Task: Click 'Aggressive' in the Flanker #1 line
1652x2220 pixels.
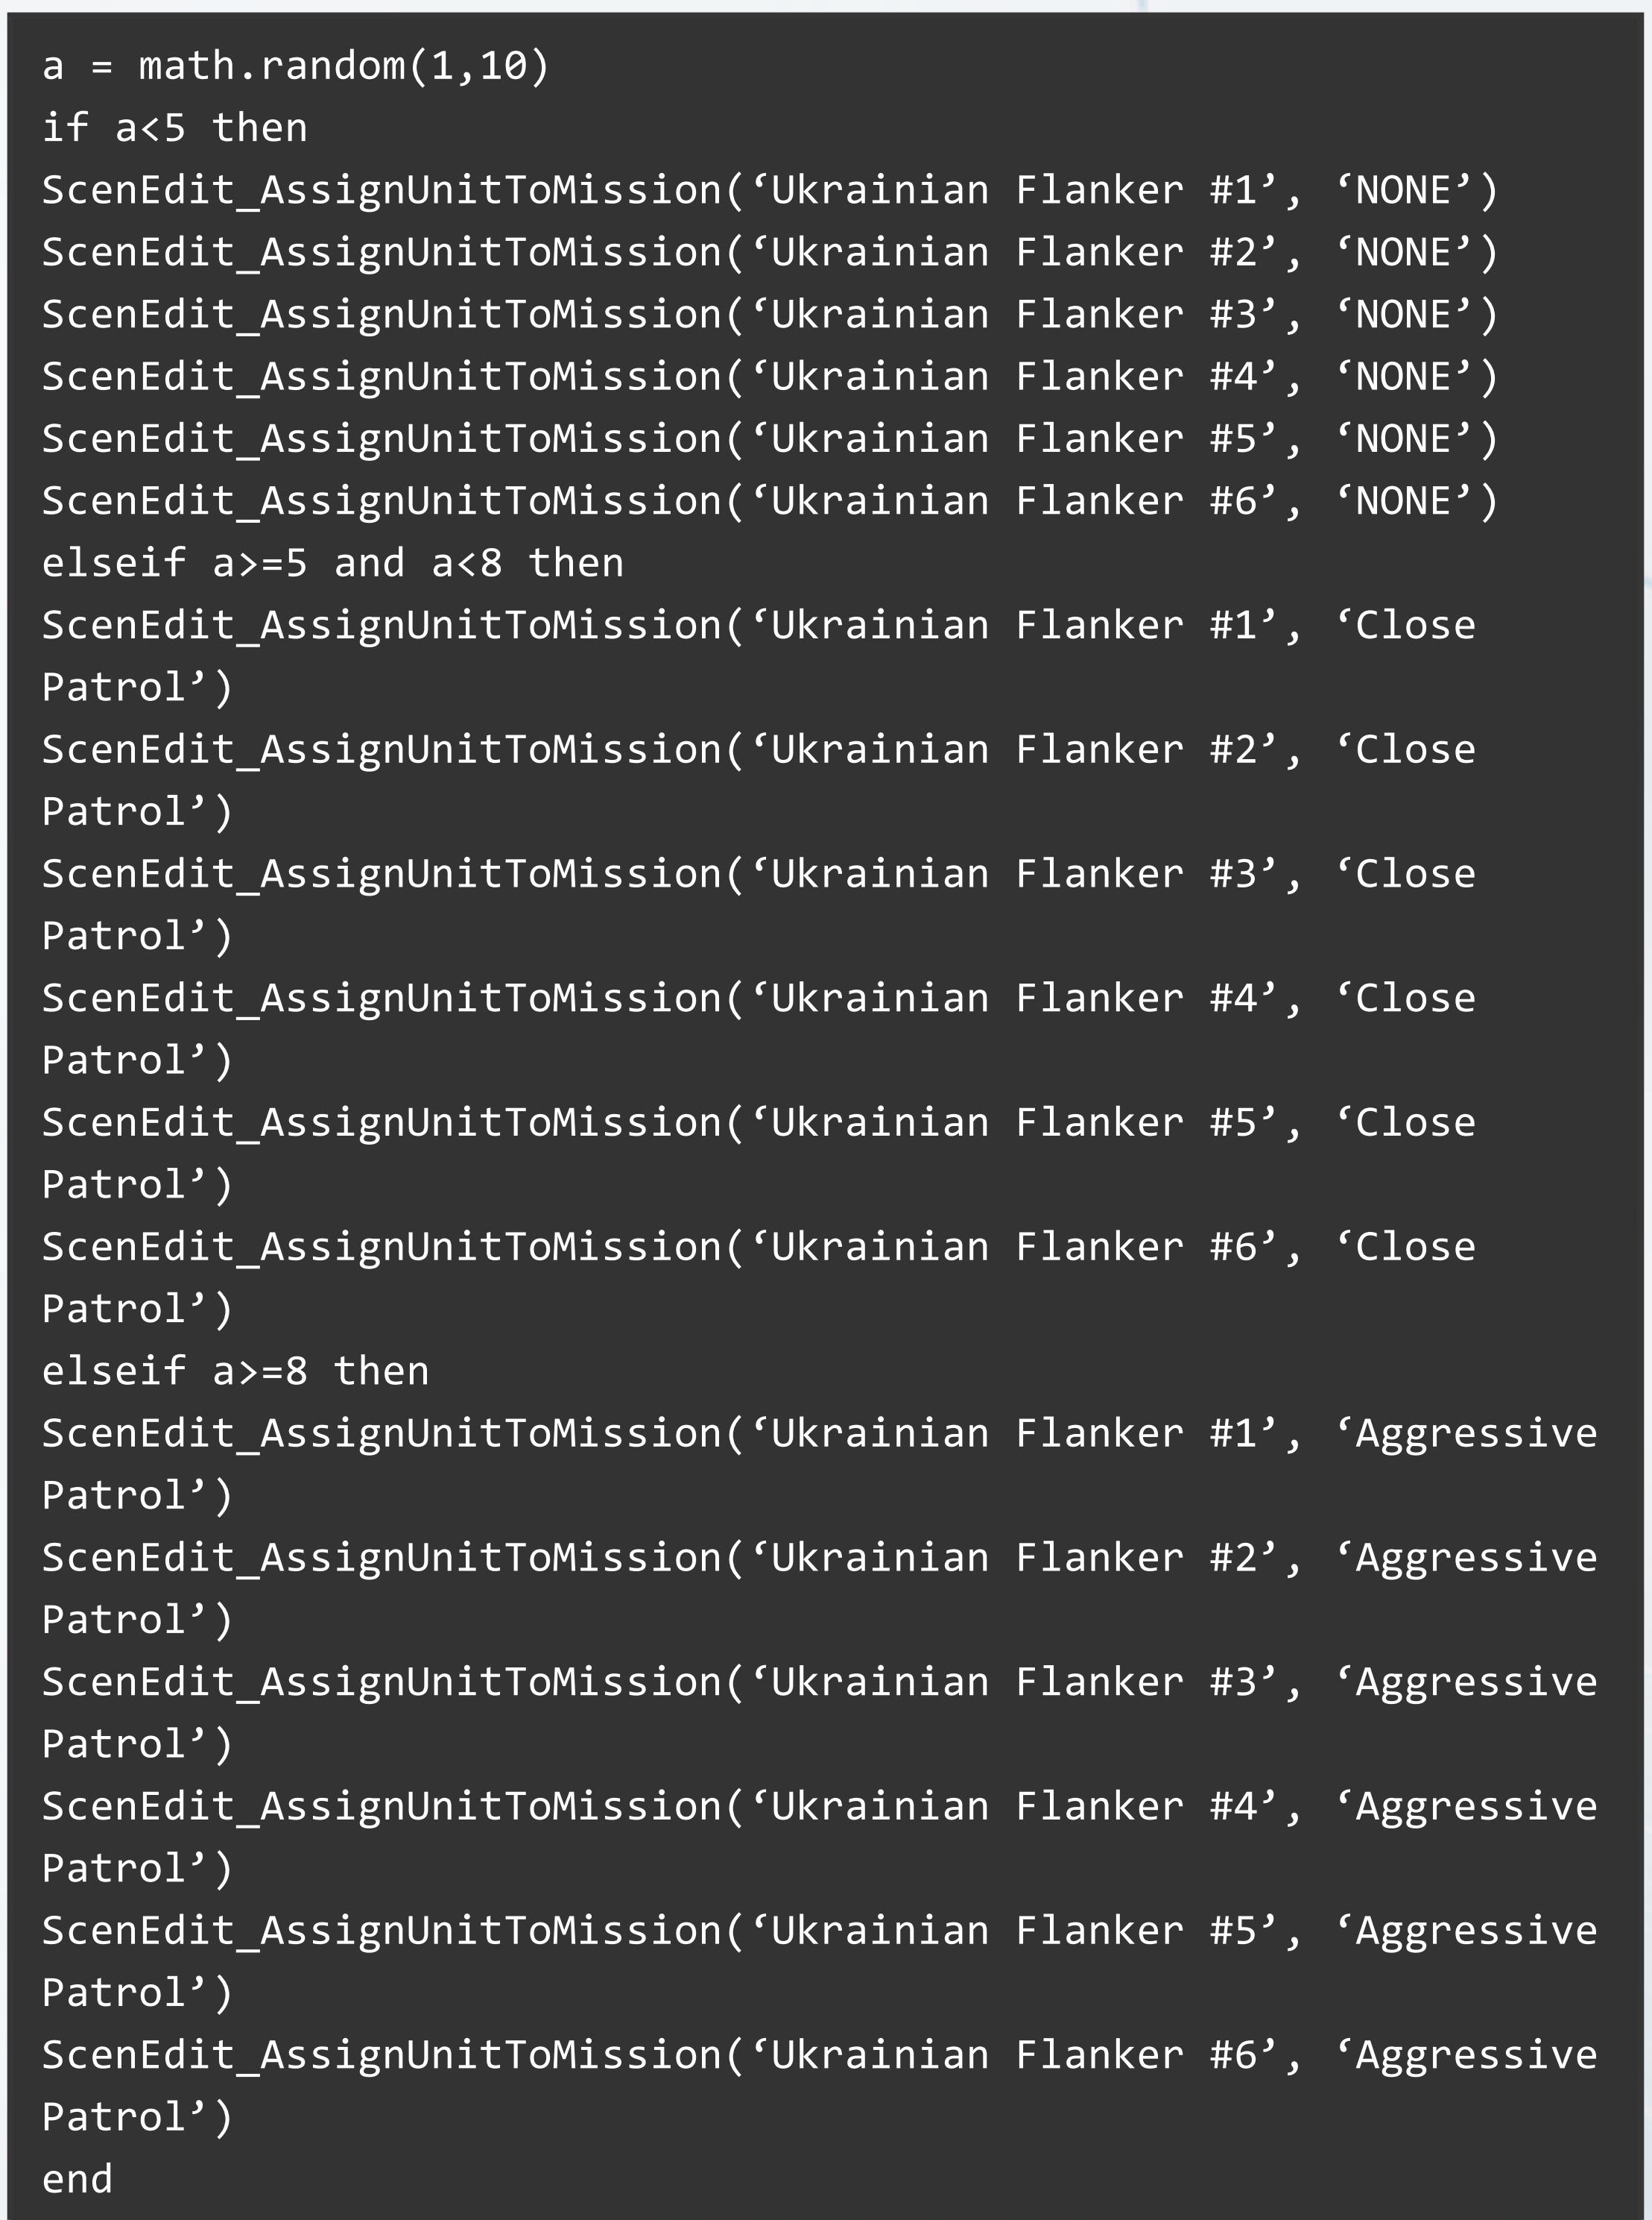Action: [1476, 1433]
